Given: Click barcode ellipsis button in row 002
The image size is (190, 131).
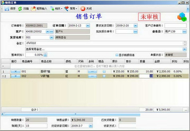Looking at the screenshot, I should click(92, 76).
